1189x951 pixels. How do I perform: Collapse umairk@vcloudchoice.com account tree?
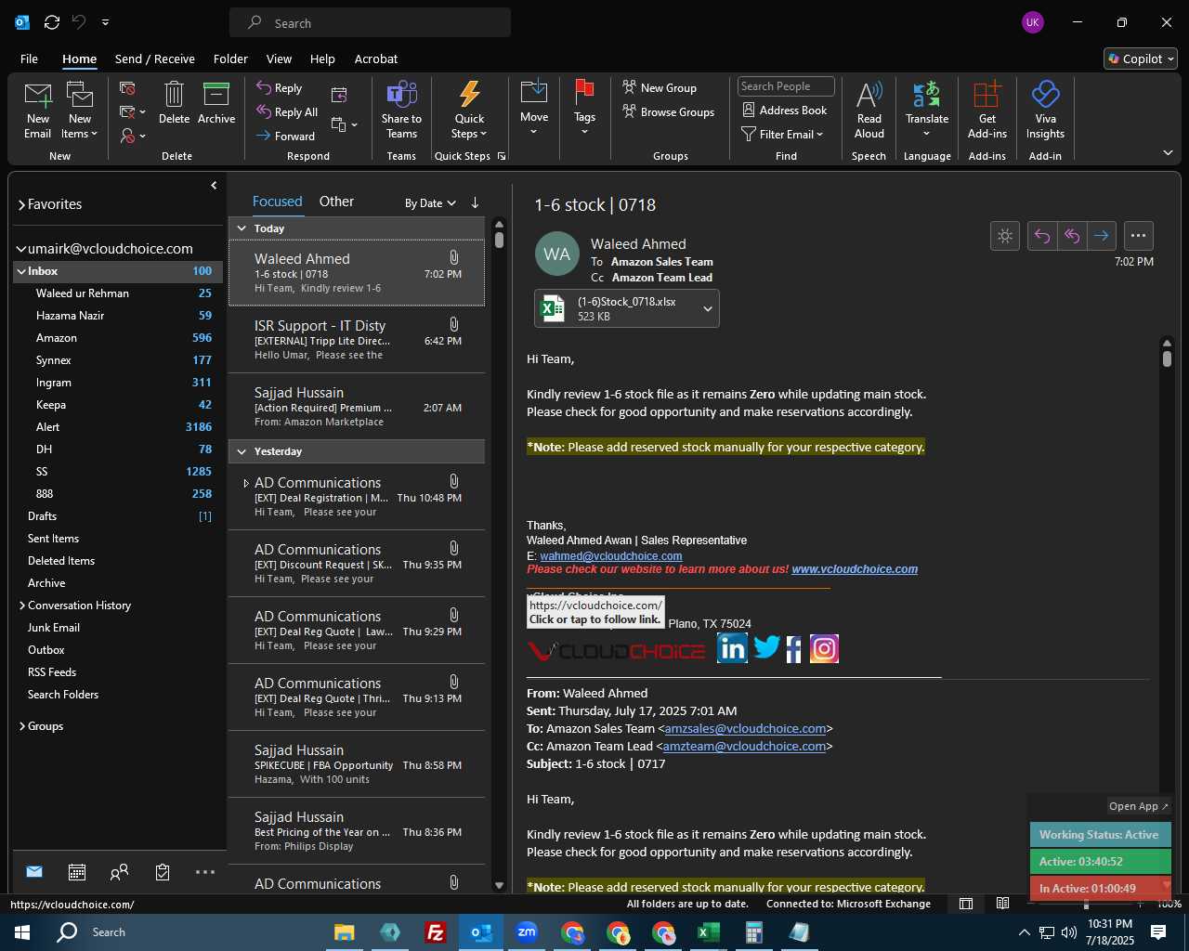[x=21, y=249]
